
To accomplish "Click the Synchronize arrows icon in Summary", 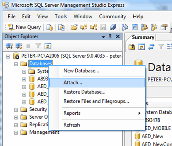I will pos(151,47).
